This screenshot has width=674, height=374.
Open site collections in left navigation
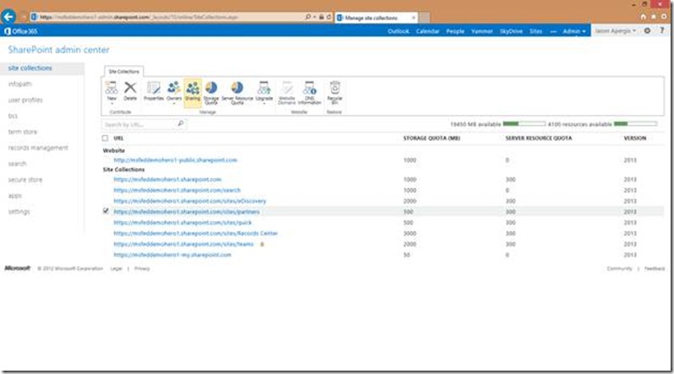[x=30, y=68]
